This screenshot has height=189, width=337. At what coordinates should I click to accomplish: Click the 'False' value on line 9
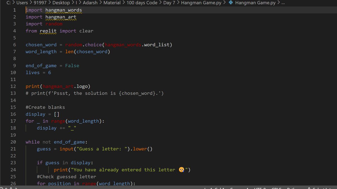(x=72, y=66)
